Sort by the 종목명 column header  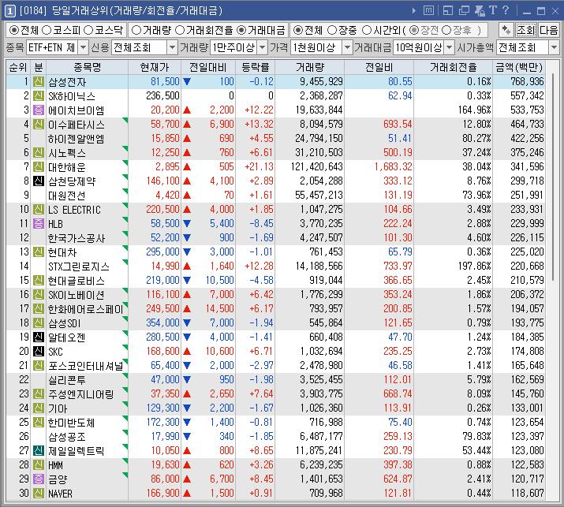[x=87, y=67]
